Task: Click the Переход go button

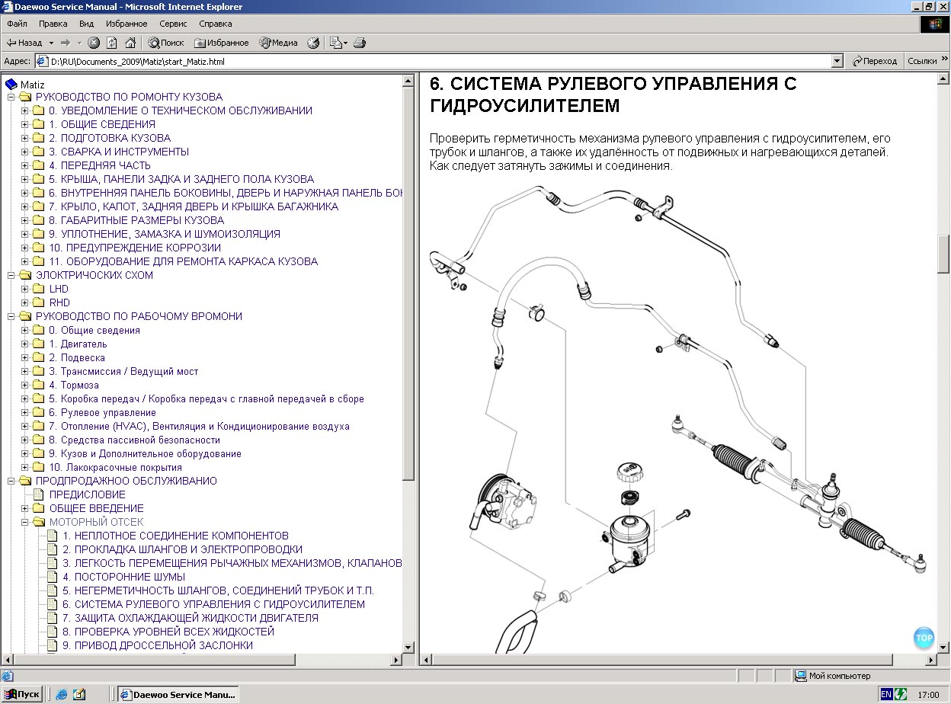Action: tap(875, 61)
